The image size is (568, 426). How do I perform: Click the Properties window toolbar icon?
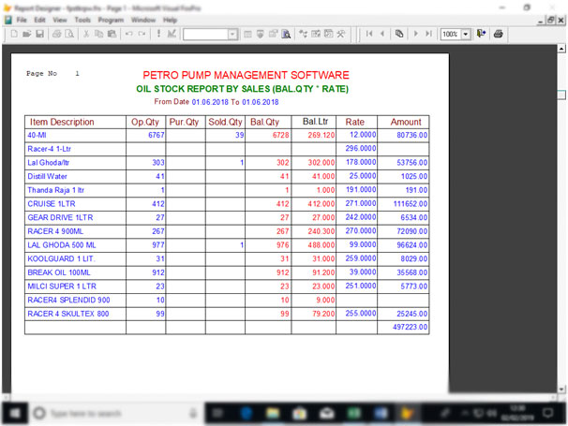pyautogui.click(x=273, y=34)
